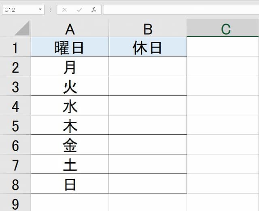The image size is (259, 211).
Task: Click the 曜日 header cell
Action: (x=70, y=48)
